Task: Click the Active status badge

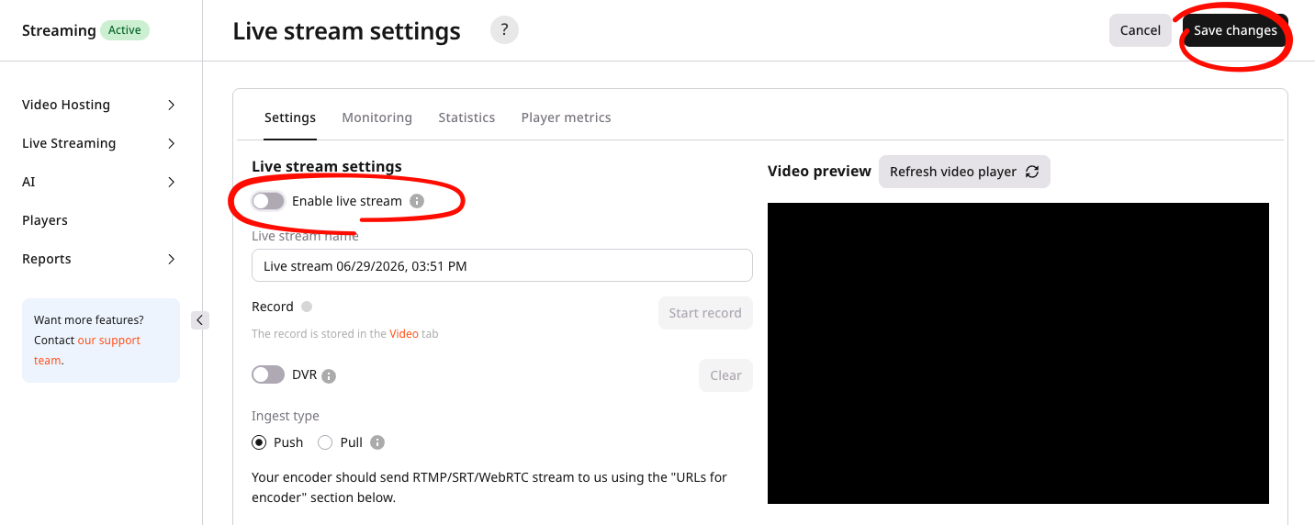Action: pyautogui.click(x=125, y=30)
